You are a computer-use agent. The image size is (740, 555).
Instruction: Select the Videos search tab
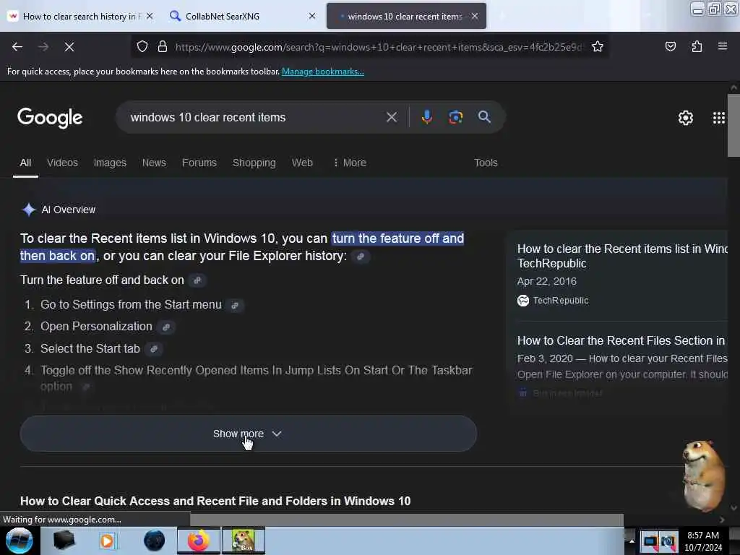pyautogui.click(x=62, y=163)
